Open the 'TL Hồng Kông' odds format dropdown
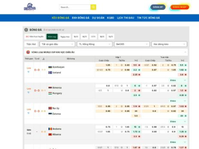Screen dimensions: 199x149 click(94, 44)
